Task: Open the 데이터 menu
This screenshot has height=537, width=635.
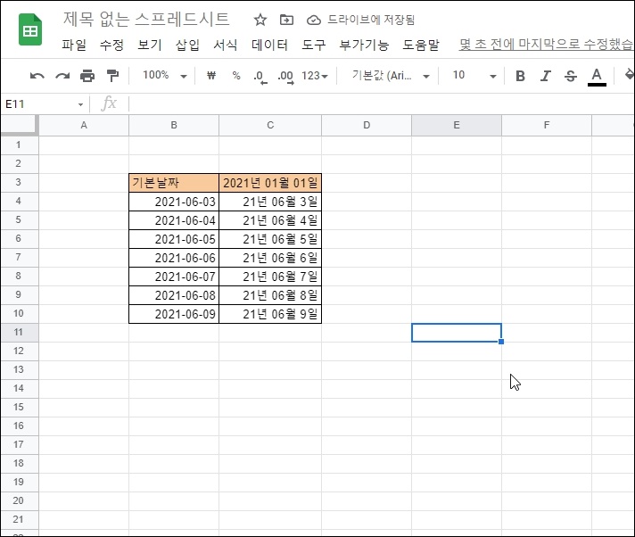Action: click(x=269, y=45)
